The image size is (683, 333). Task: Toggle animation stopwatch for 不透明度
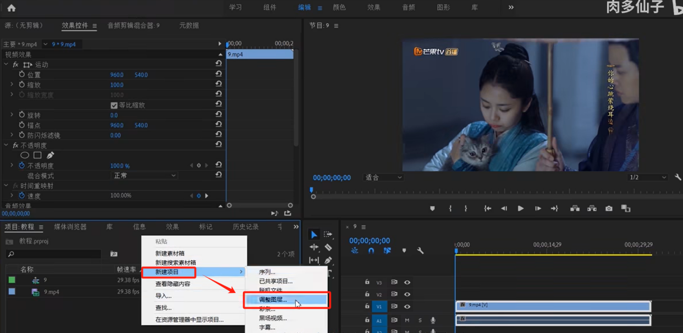(22, 165)
